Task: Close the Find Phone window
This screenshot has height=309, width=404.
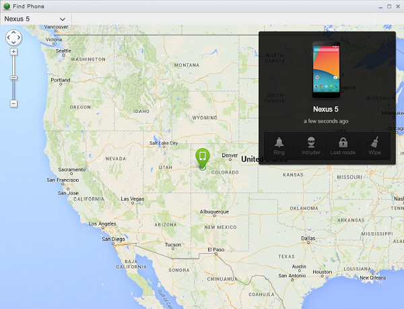Action: pos(398,6)
